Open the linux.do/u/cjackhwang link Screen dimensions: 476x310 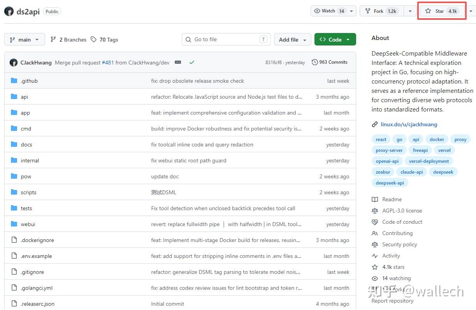409,124
